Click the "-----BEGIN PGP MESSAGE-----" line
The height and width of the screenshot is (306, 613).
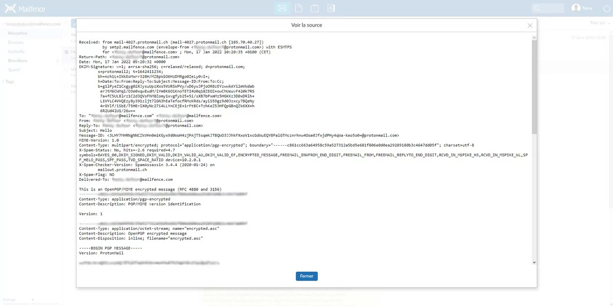pyautogui.click(x=111, y=248)
